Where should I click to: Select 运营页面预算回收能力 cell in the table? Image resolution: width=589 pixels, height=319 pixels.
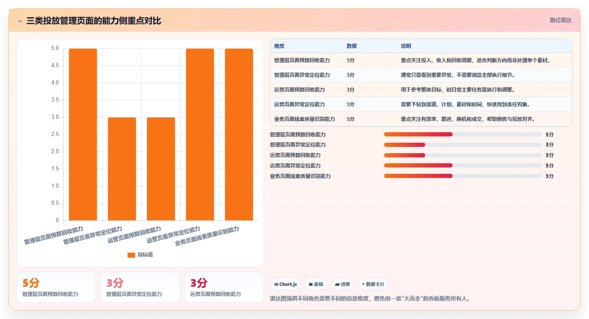[299, 90]
